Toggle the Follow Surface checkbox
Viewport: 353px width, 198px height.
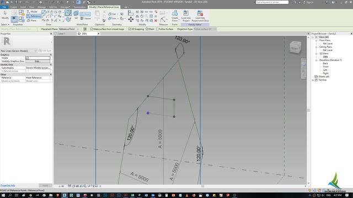tap(157, 29)
